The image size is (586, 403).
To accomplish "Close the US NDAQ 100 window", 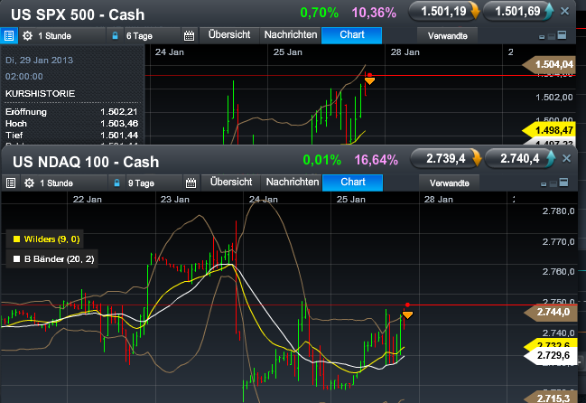I will click(x=566, y=158).
